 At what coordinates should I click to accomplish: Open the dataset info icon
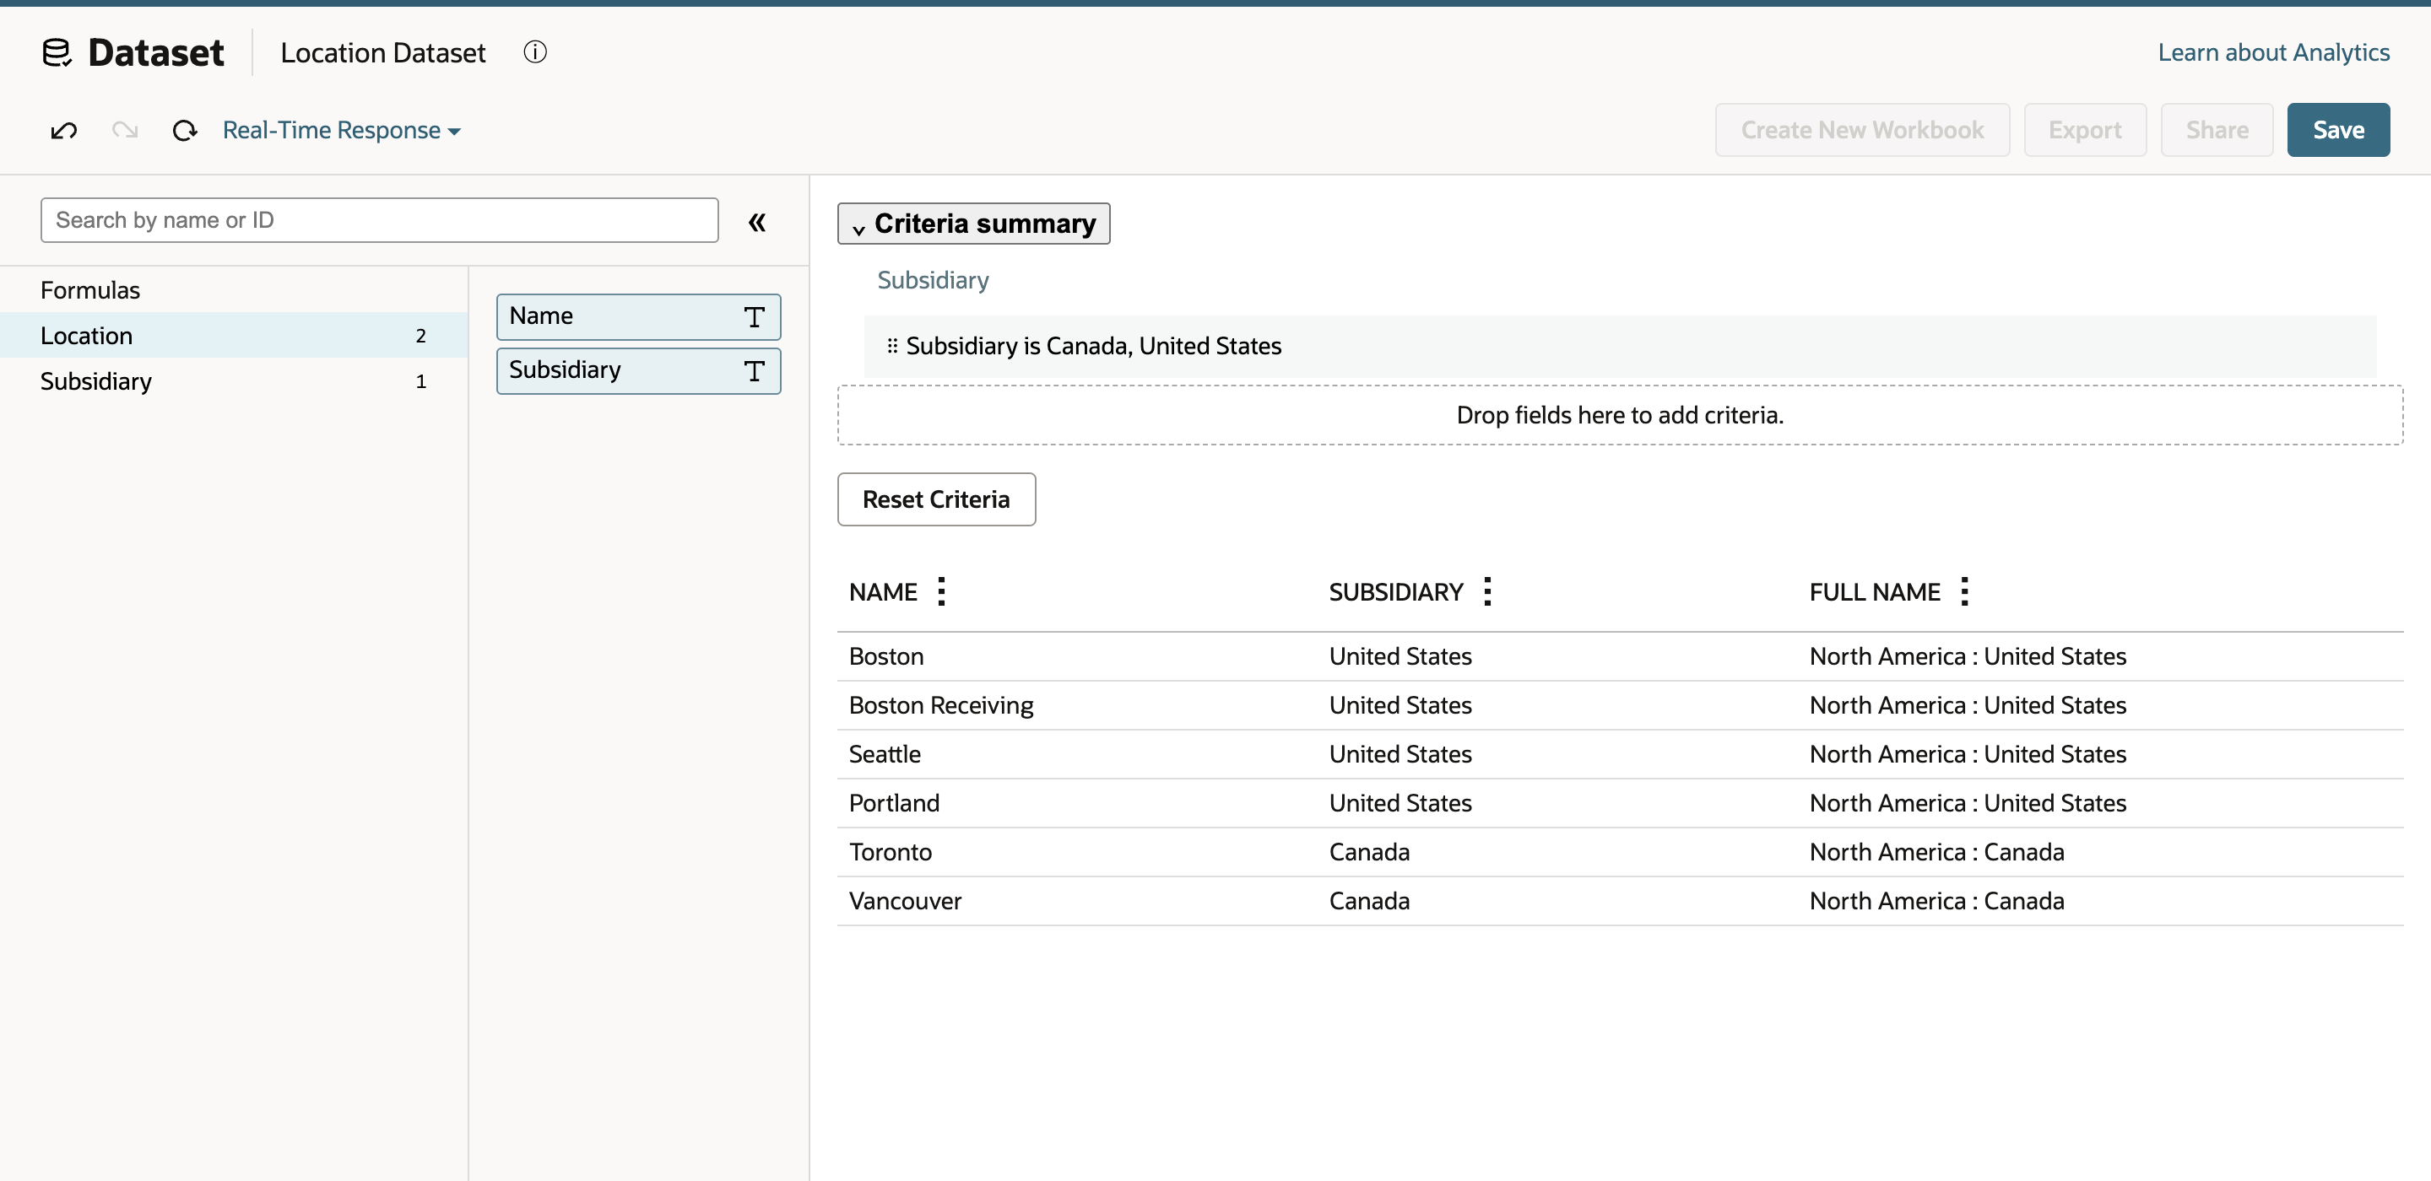click(535, 52)
